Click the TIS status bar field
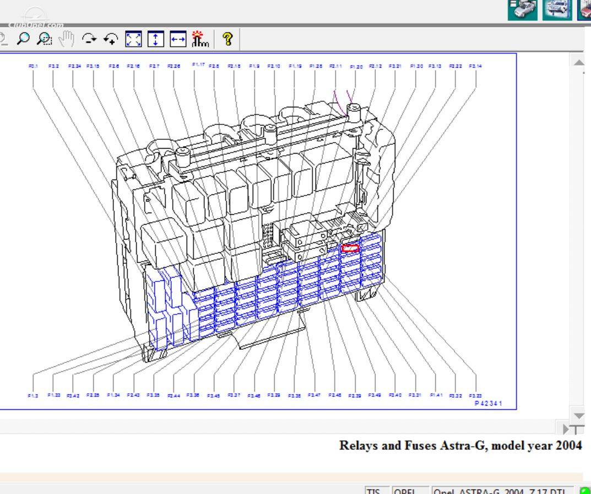The image size is (591, 494). coord(377,490)
